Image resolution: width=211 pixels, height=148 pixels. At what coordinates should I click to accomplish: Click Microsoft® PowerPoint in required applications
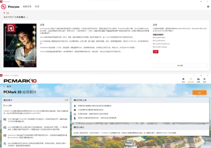tap(161, 44)
